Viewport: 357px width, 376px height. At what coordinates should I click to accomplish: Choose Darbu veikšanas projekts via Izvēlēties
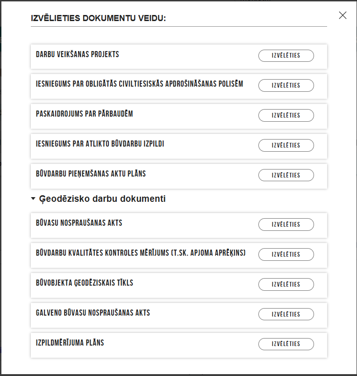[x=286, y=56]
